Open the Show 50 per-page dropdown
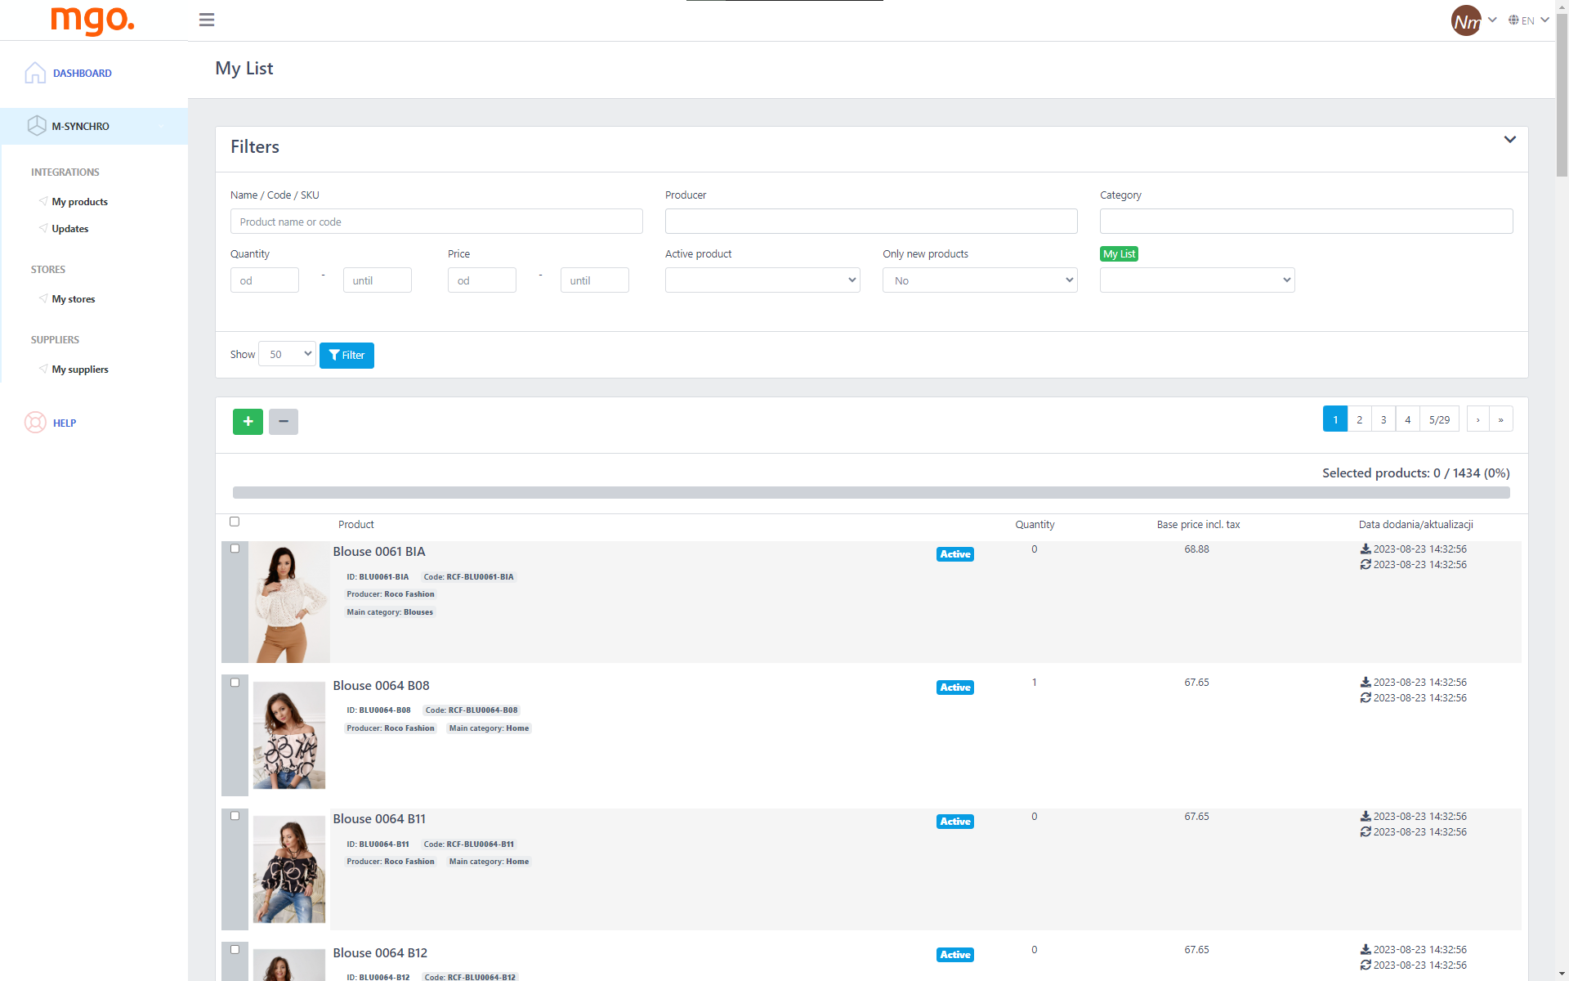This screenshot has height=981, width=1569. (x=287, y=354)
